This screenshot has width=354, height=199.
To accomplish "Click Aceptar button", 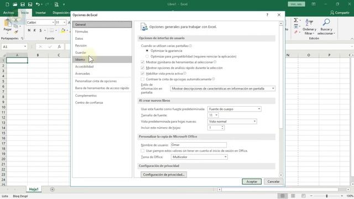I will point(252,182).
